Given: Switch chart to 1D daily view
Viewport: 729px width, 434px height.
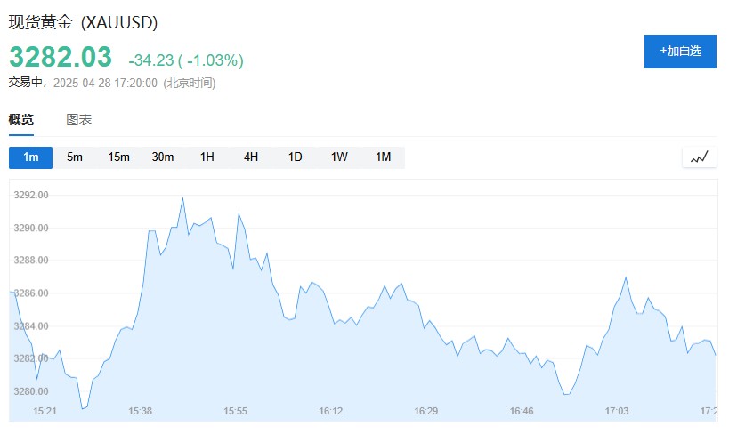Looking at the screenshot, I should tap(295, 157).
